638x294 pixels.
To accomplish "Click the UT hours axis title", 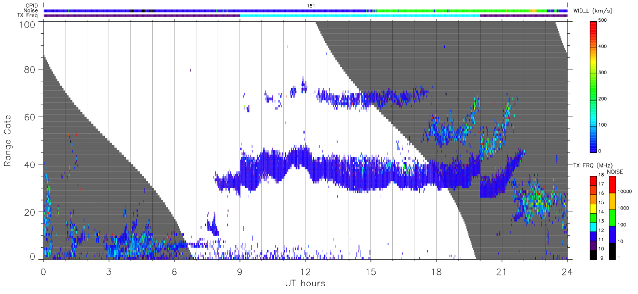I will [x=305, y=283].
